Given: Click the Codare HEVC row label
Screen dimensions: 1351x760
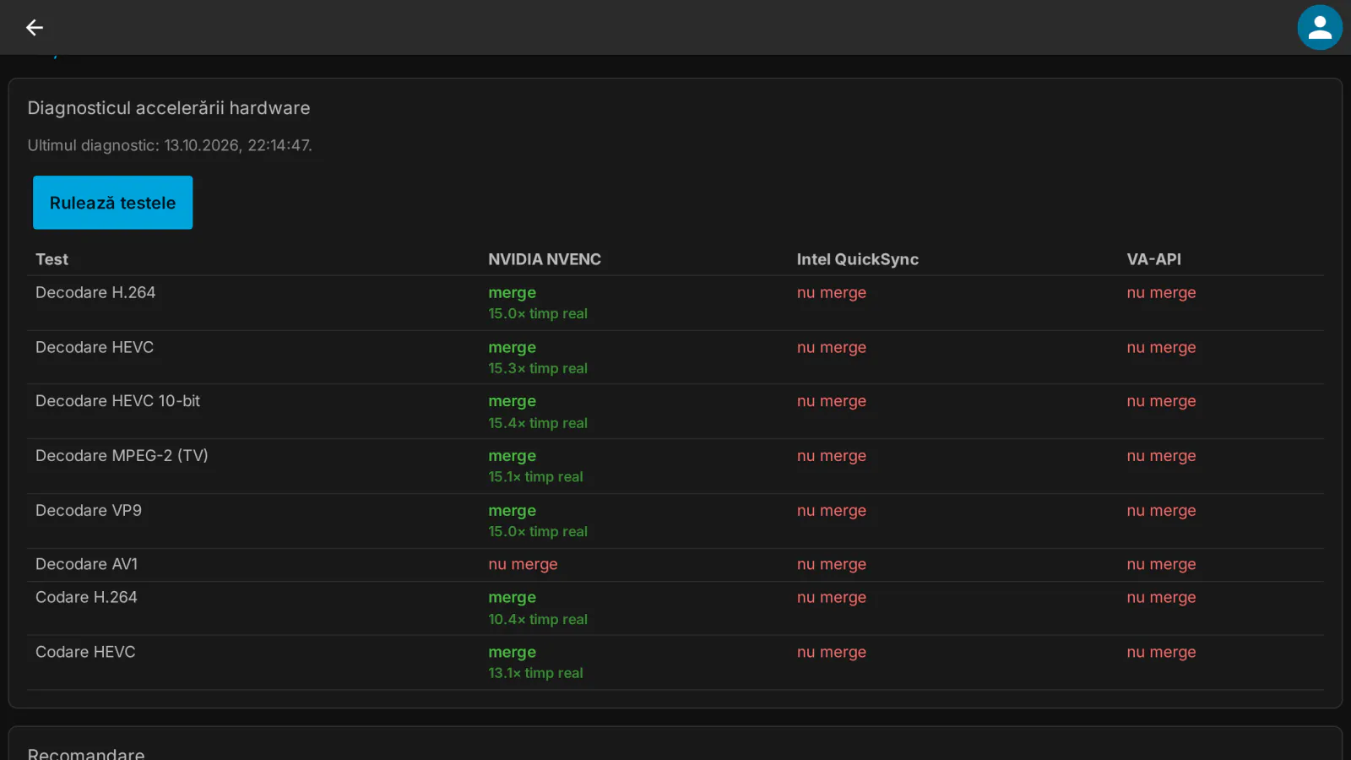Looking at the screenshot, I should (85, 652).
